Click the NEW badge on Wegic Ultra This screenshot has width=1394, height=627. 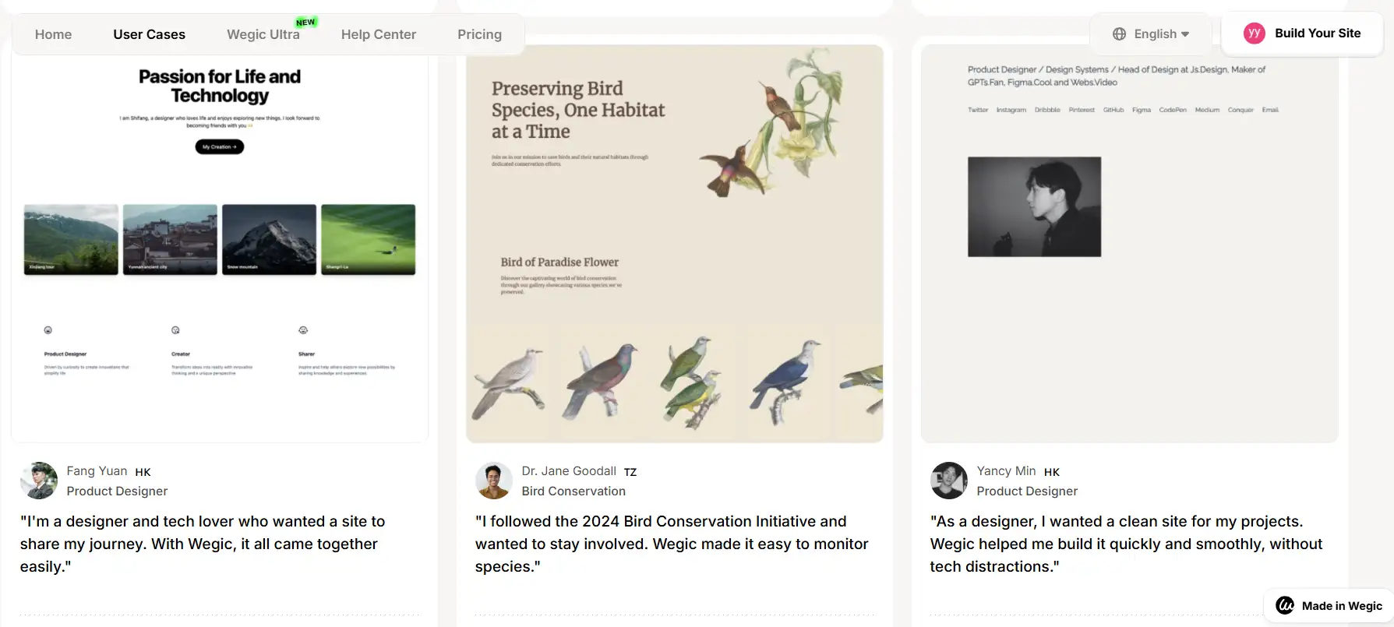coord(305,22)
